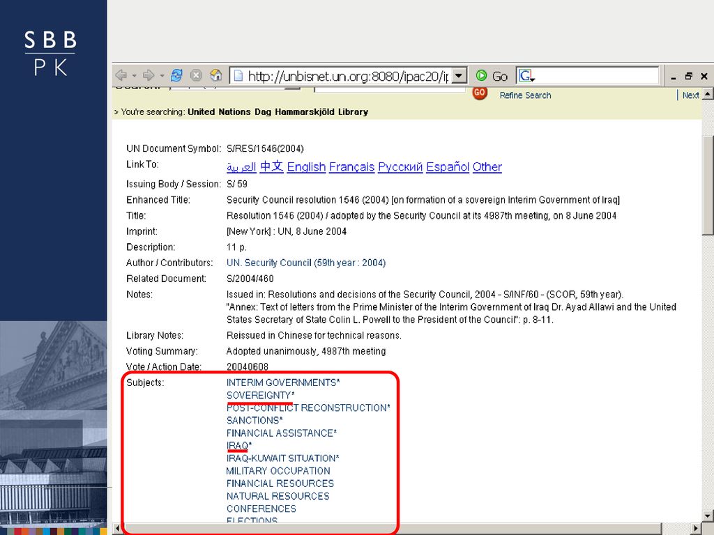This screenshot has height=535, width=714.
Task: Click the vertical scrollbar down arrow
Action: coord(708,516)
